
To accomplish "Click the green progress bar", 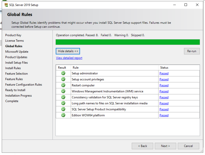I will (x=128, y=42).
